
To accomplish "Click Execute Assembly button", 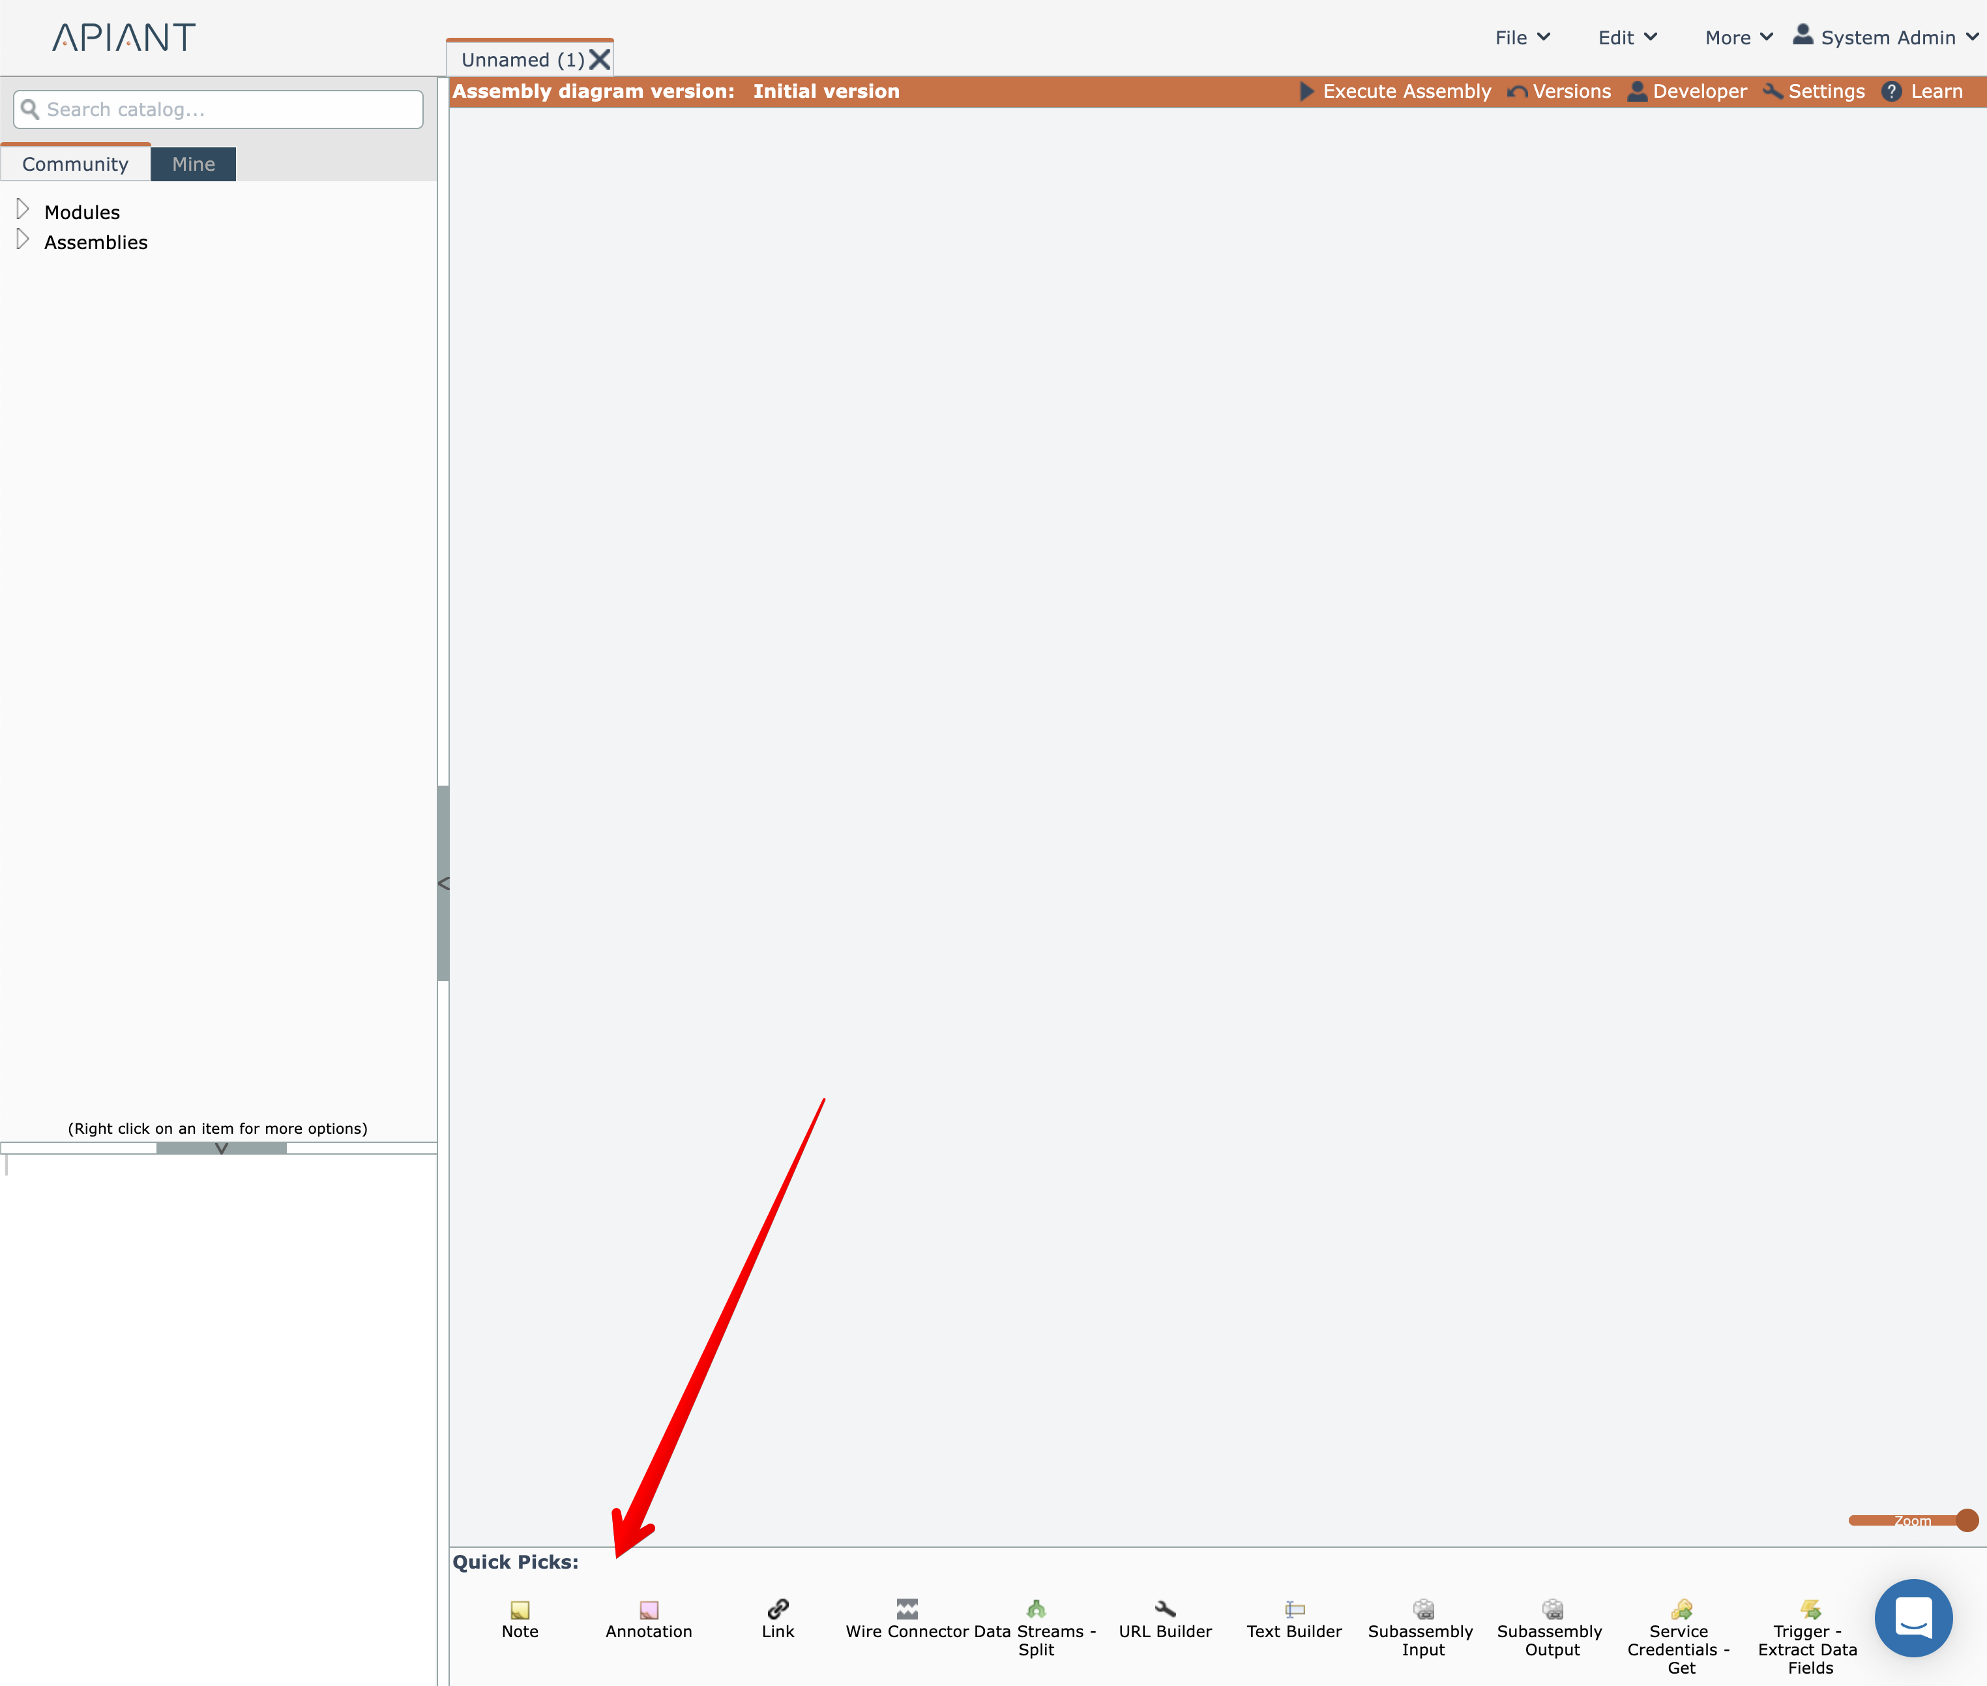I will click(x=1395, y=91).
